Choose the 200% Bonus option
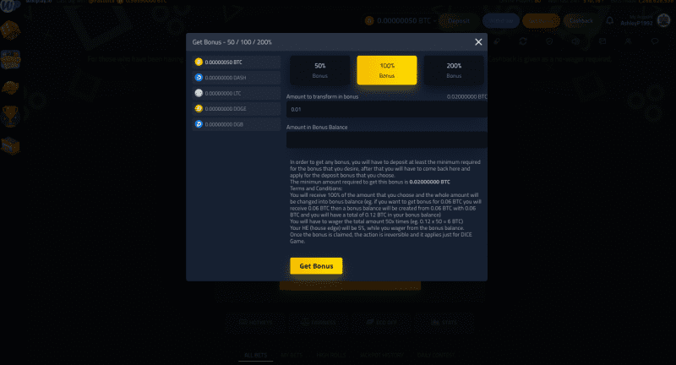 [454, 70]
